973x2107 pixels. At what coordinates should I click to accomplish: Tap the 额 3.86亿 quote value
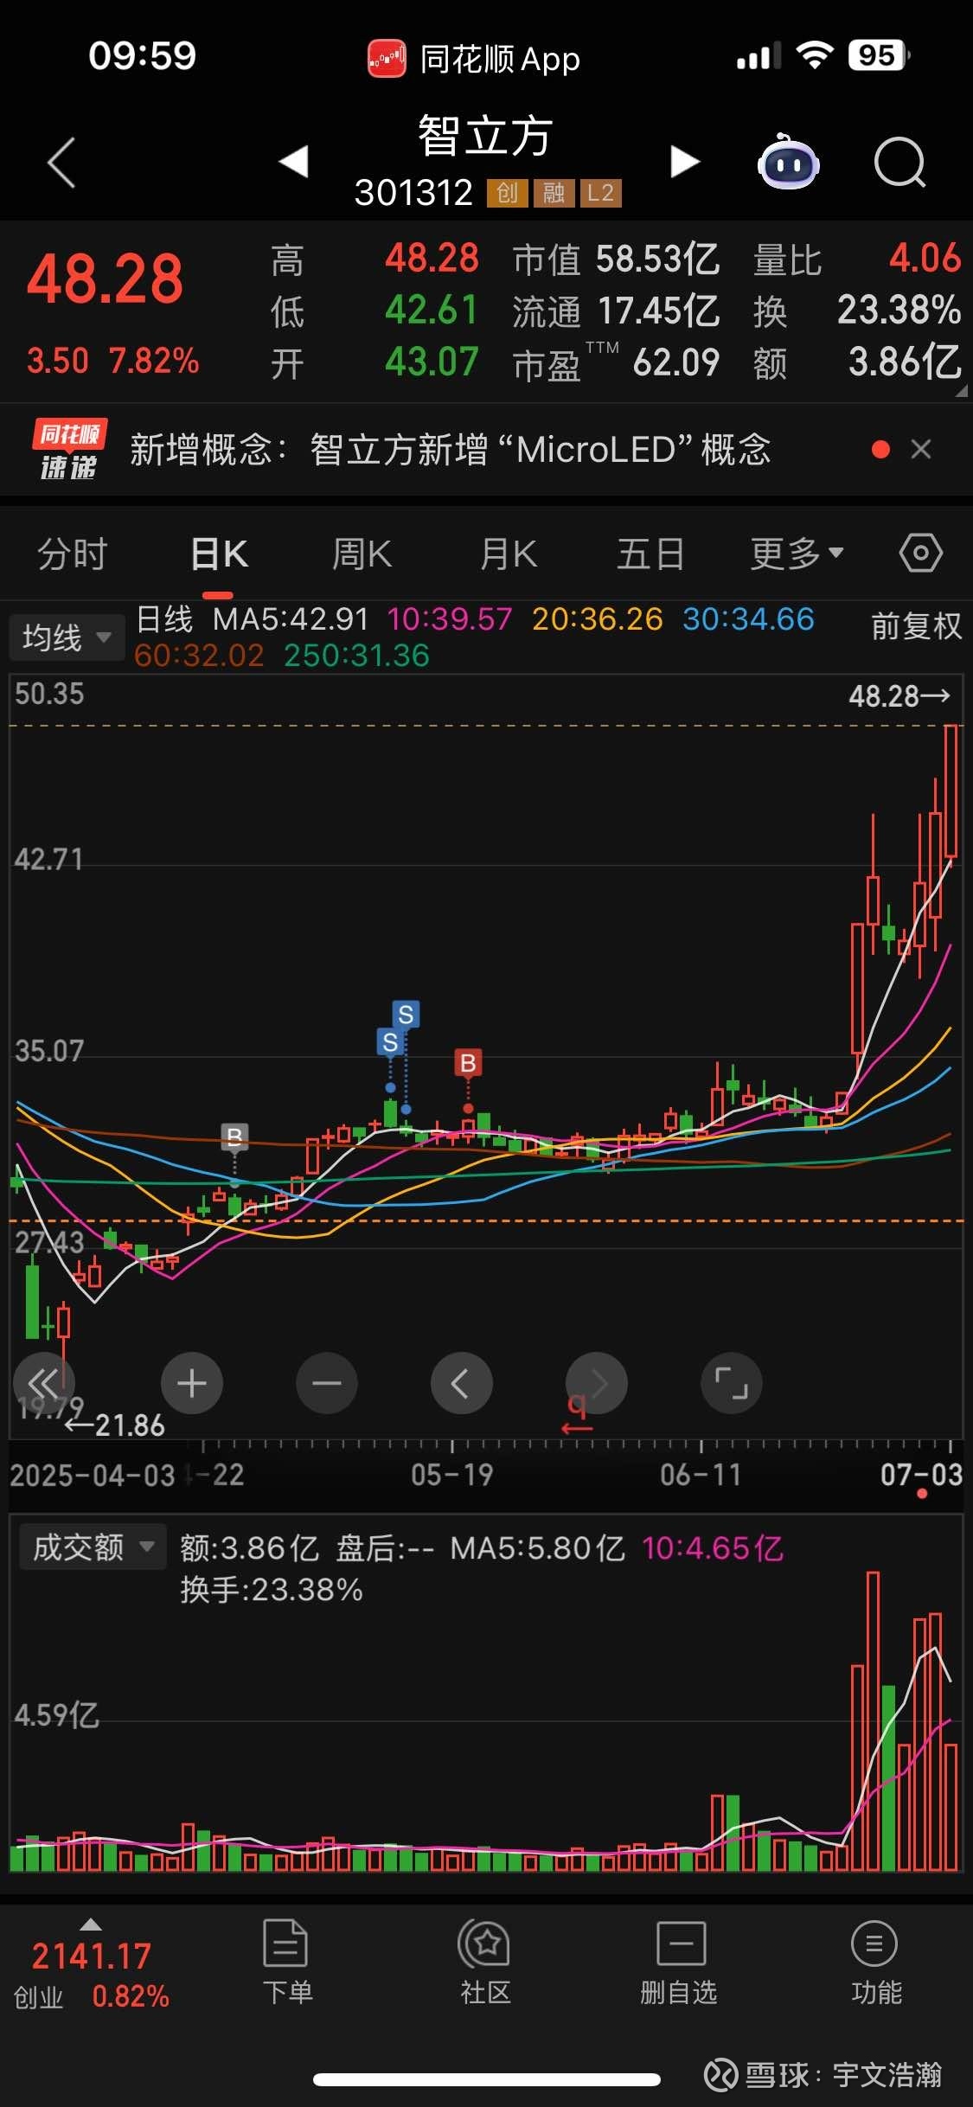coord(905,362)
